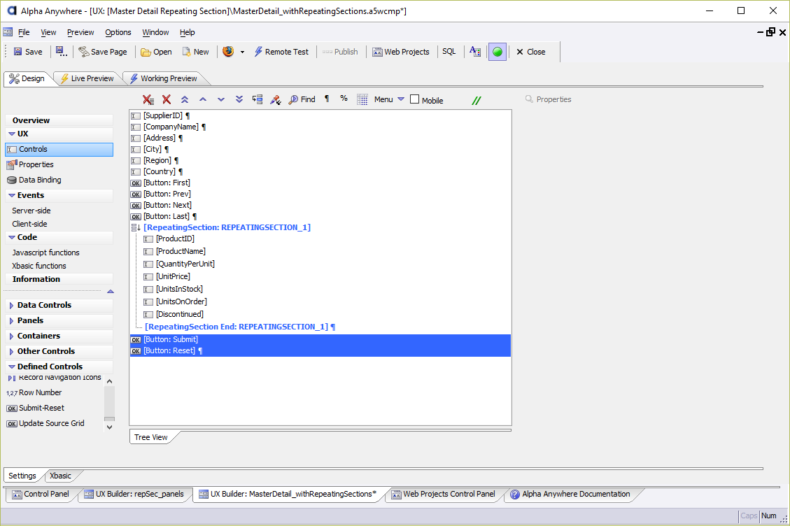Screen dimensions: 790x526
Task: Enable the Mobile checkbox
Action: click(415, 99)
